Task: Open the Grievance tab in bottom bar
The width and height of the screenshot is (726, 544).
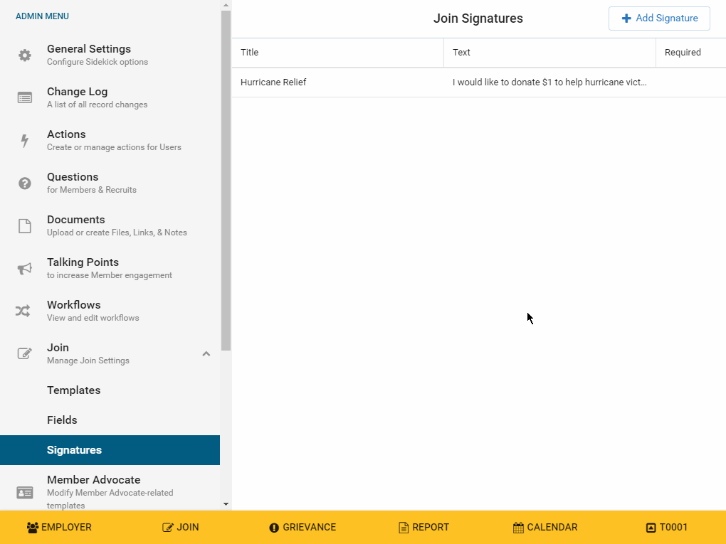Action: click(x=302, y=528)
